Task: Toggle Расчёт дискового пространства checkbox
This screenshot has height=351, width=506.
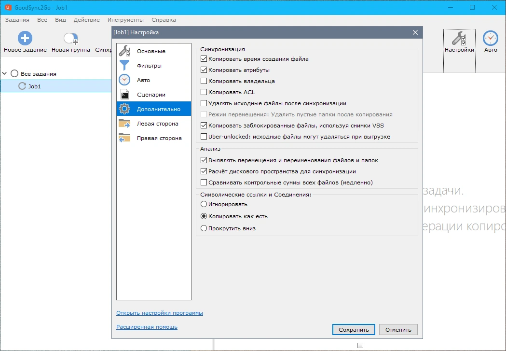Action: point(204,171)
